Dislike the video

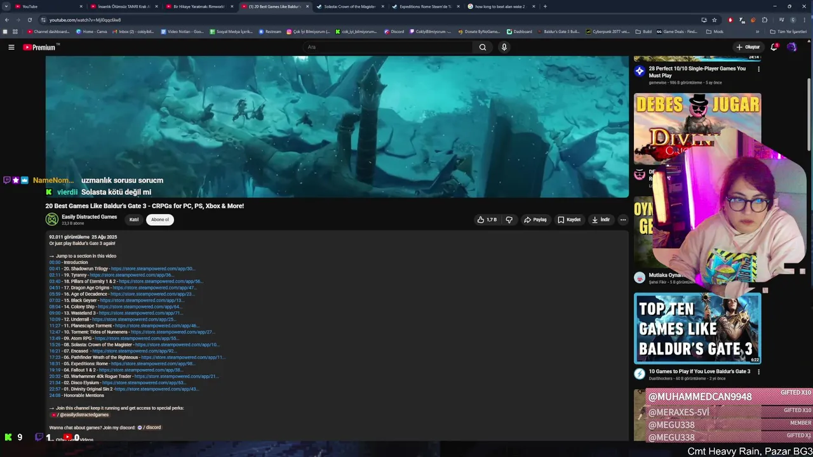(509, 220)
